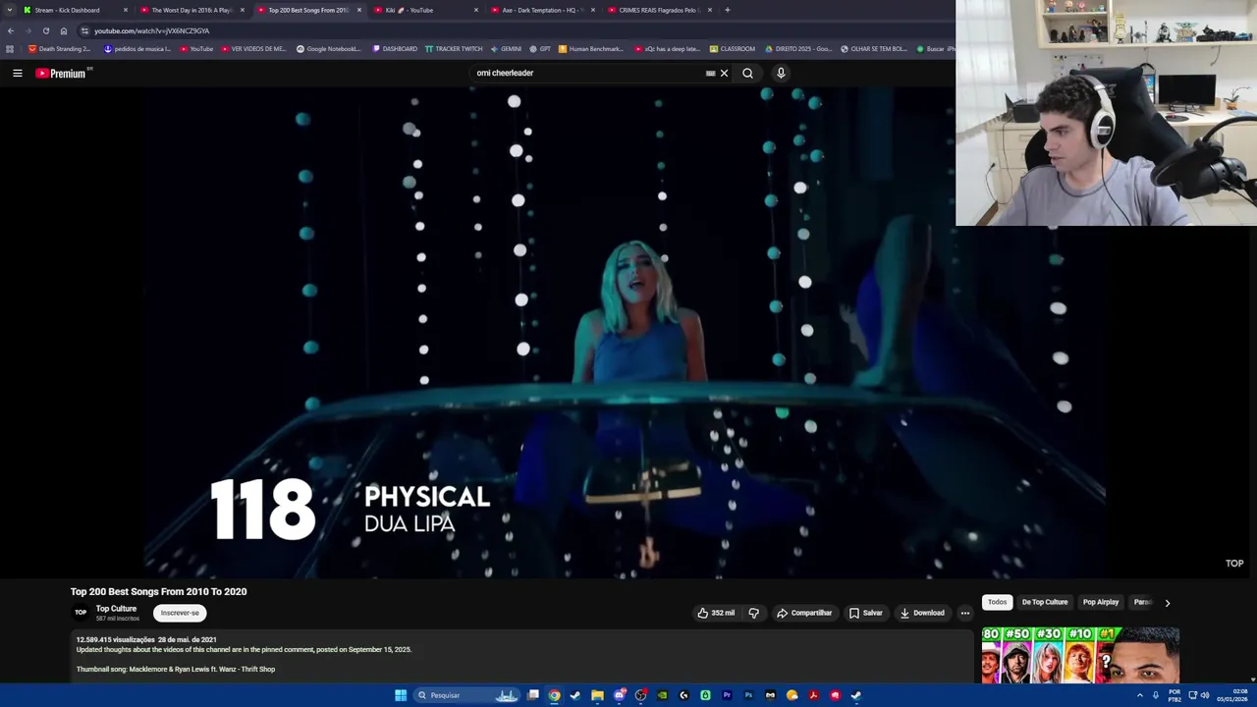
Task: Open a new browser tab with plus
Action: pyautogui.click(x=727, y=10)
